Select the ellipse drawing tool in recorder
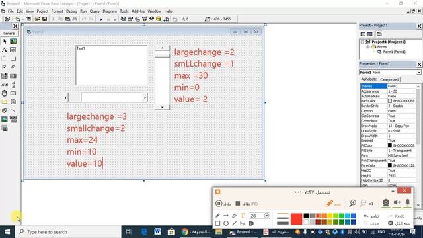This screenshot has width=423, height=238. [x=226, y=223]
